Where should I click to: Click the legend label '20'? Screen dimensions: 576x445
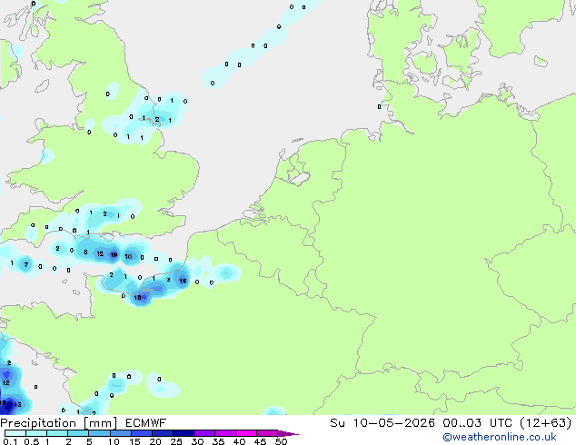155,441
